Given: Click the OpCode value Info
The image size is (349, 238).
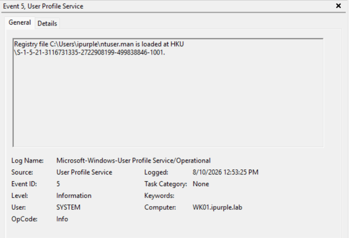Looking at the screenshot, I should point(62,219).
